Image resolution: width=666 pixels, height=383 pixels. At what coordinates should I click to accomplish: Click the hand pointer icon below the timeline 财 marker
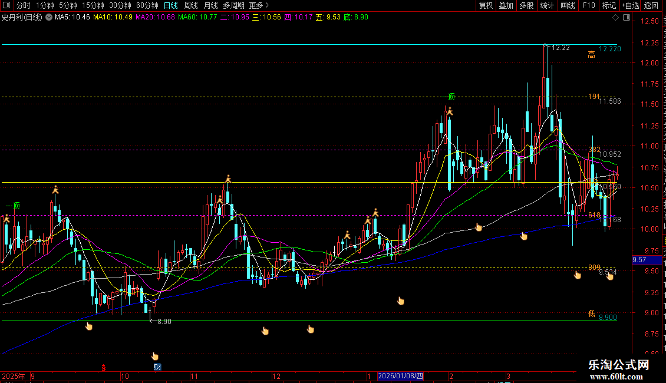pos(155,356)
